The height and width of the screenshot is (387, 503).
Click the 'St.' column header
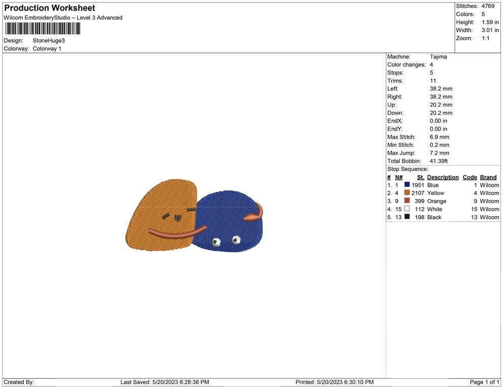click(421, 177)
